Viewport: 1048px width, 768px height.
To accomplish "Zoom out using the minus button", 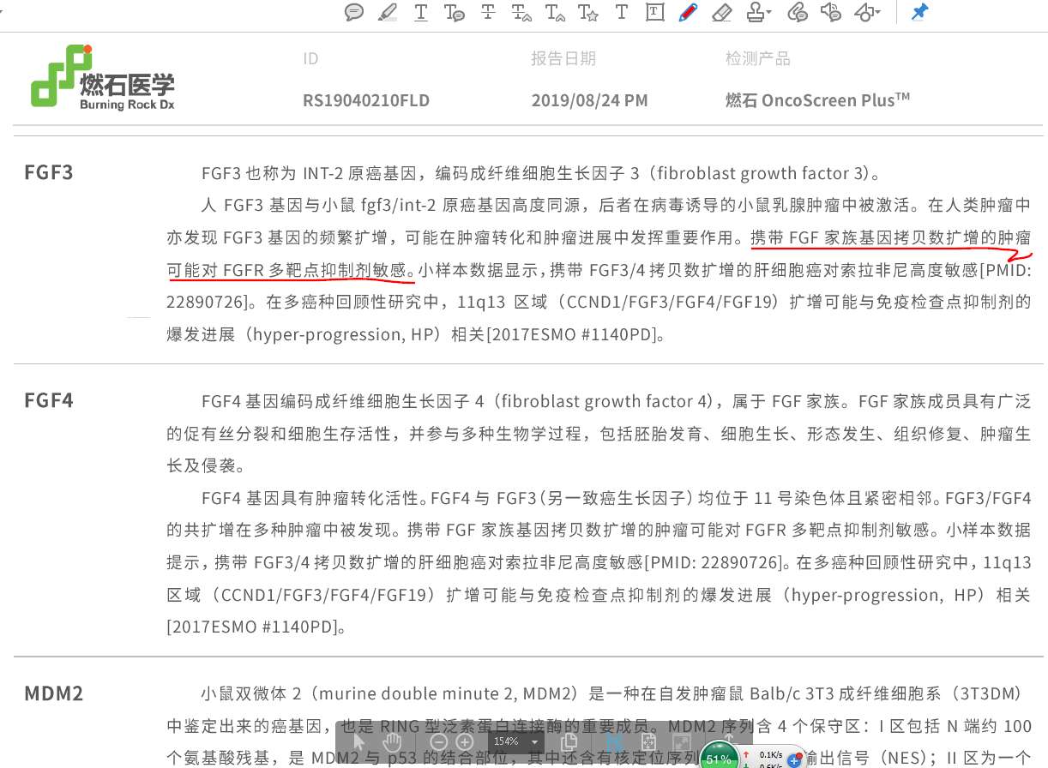I will click(x=440, y=741).
